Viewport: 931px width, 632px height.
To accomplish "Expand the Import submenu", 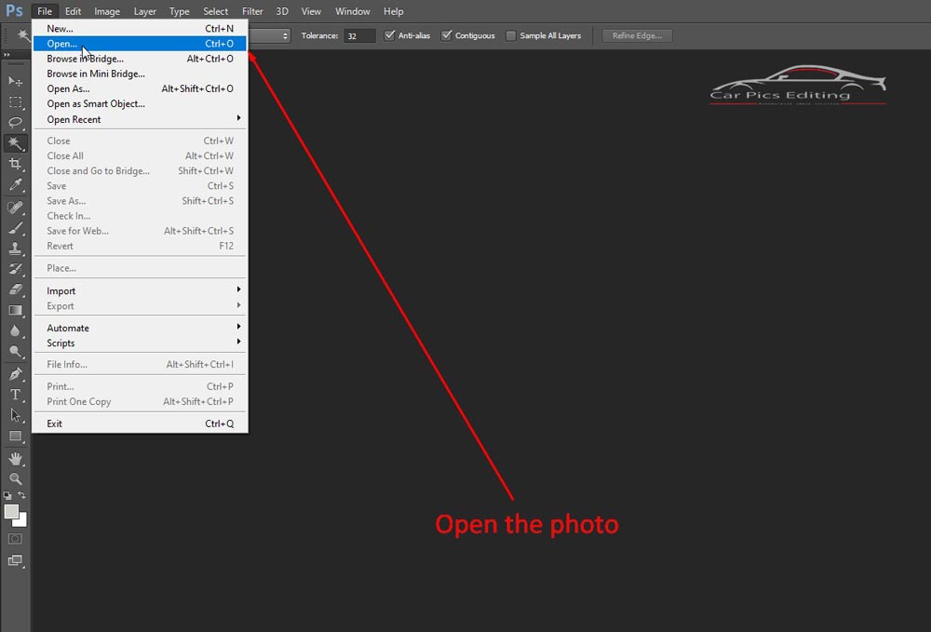I will tap(140, 290).
